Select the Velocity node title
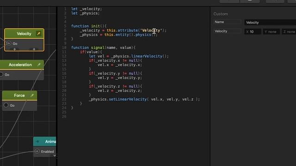This screenshot has height=166, width=296. point(24,34)
